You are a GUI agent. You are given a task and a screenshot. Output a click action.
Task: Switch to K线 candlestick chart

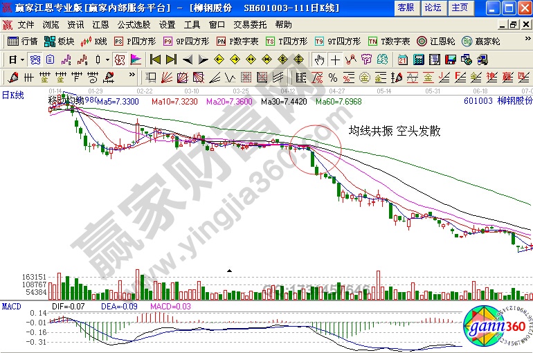click(95, 42)
